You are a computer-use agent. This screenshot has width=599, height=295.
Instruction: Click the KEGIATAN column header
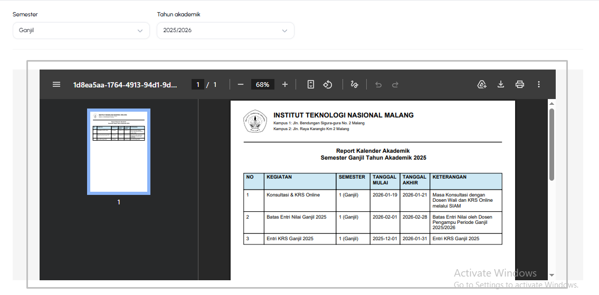click(x=300, y=181)
